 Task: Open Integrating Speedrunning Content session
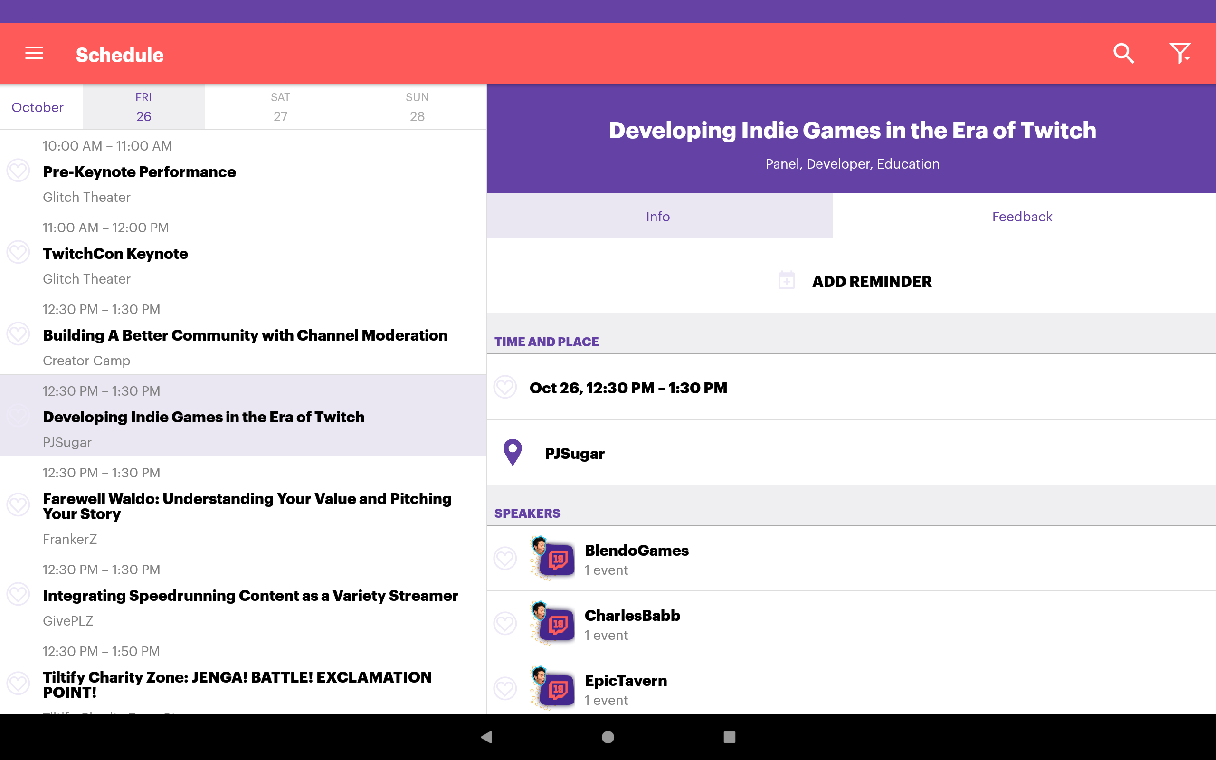point(250,595)
